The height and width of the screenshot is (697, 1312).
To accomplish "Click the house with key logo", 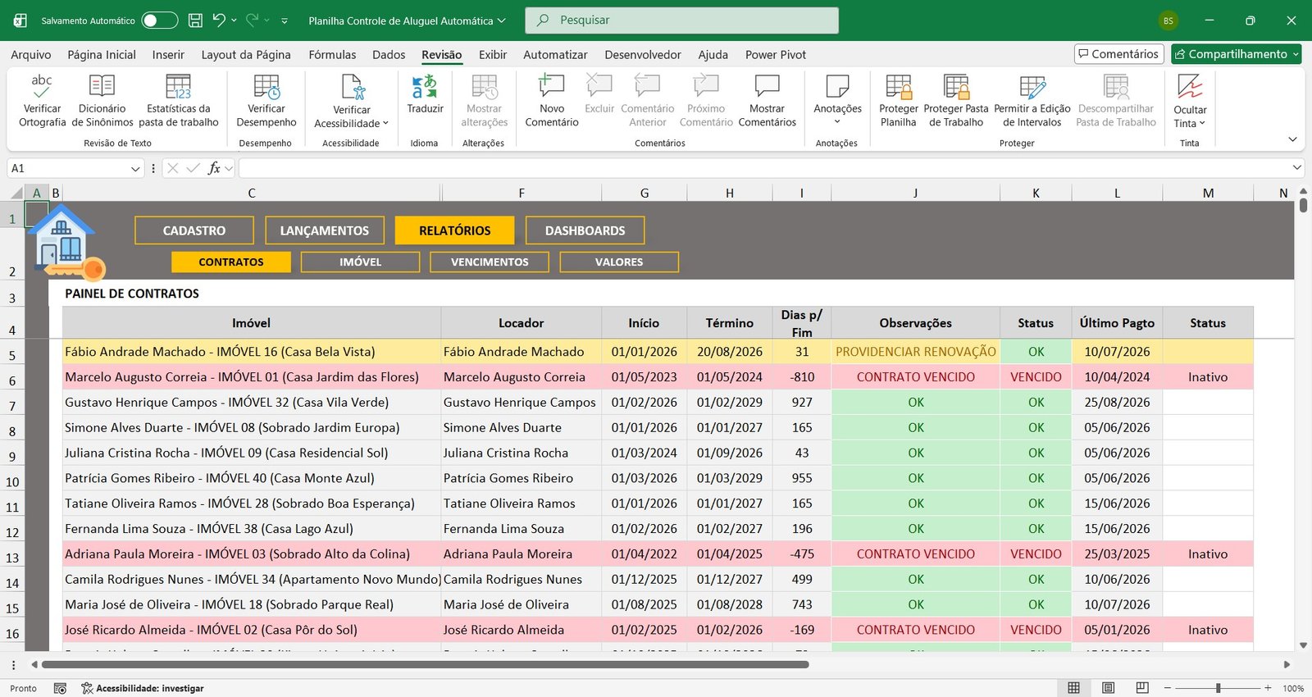I will [x=66, y=243].
